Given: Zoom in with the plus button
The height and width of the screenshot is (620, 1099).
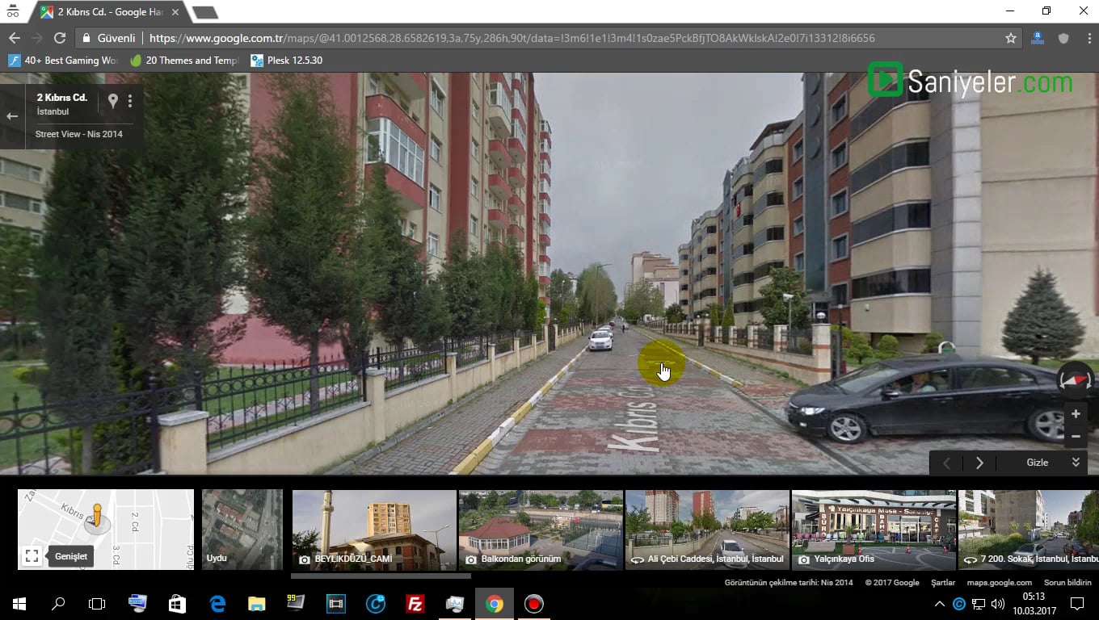Looking at the screenshot, I should (1076, 414).
